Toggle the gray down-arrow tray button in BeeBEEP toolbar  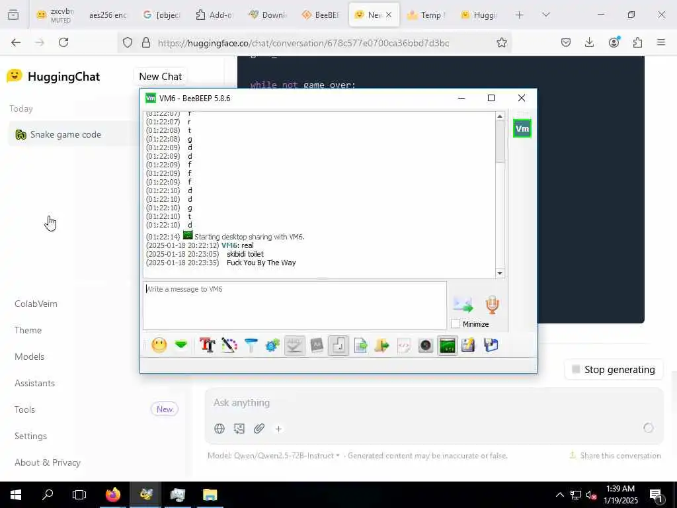pos(294,345)
